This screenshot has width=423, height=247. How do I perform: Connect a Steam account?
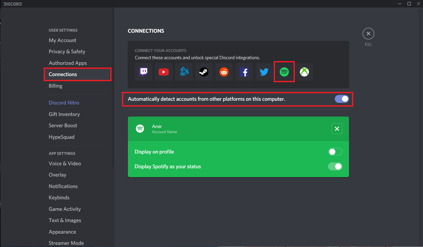pos(204,72)
